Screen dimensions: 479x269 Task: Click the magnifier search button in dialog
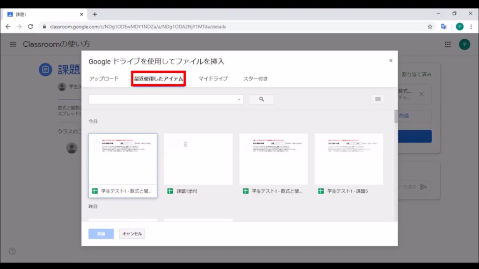click(261, 99)
